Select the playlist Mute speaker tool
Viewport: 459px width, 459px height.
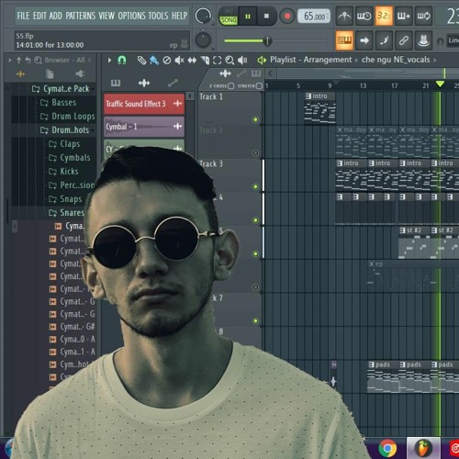pyautogui.click(x=179, y=61)
